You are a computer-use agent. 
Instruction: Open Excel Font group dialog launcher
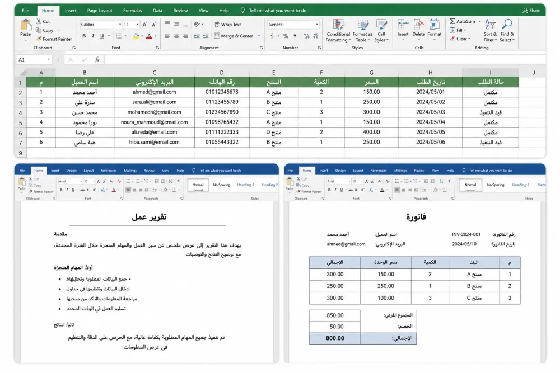(157, 48)
